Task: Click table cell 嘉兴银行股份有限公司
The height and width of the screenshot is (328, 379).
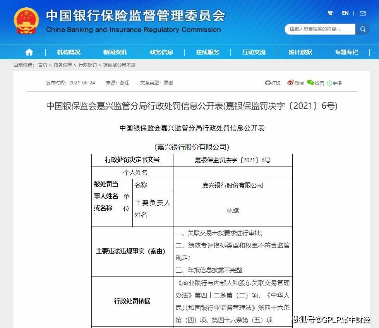Action: [233, 185]
